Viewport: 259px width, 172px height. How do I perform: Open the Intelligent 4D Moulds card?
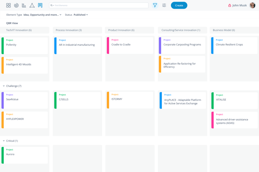(25, 65)
